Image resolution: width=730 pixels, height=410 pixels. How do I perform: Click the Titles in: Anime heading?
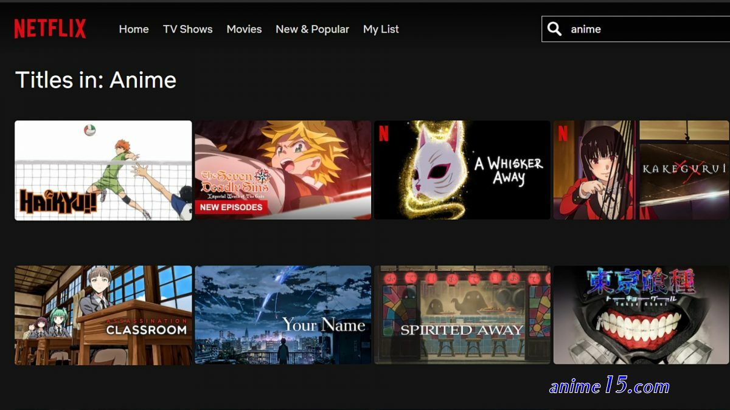coord(96,80)
